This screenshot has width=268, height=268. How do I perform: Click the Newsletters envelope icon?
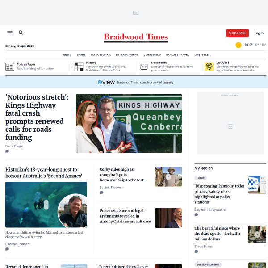coord(144,67)
